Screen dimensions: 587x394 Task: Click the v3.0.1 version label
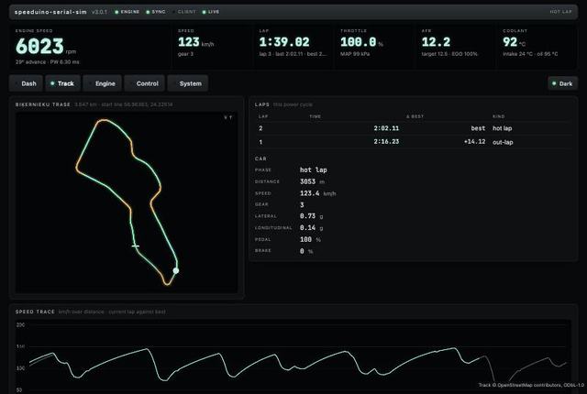pyautogui.click(x=99, y=12)
